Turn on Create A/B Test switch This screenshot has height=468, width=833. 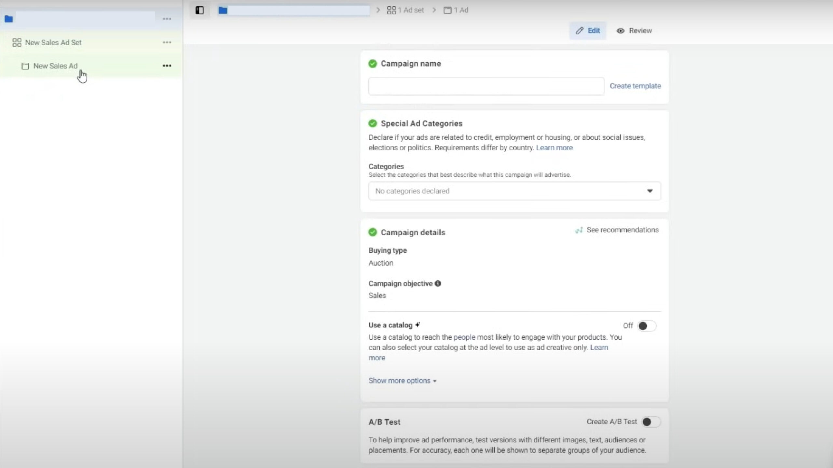(650, 422)
